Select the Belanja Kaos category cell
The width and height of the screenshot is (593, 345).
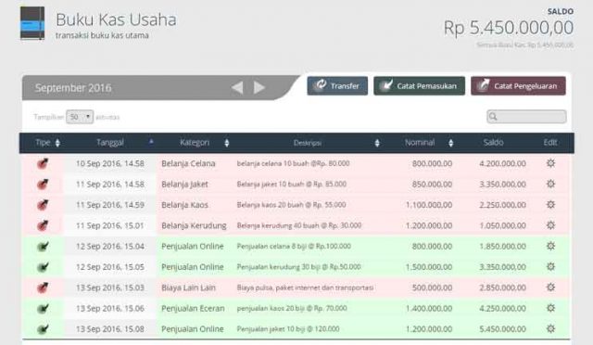click(x=185, y=205)
